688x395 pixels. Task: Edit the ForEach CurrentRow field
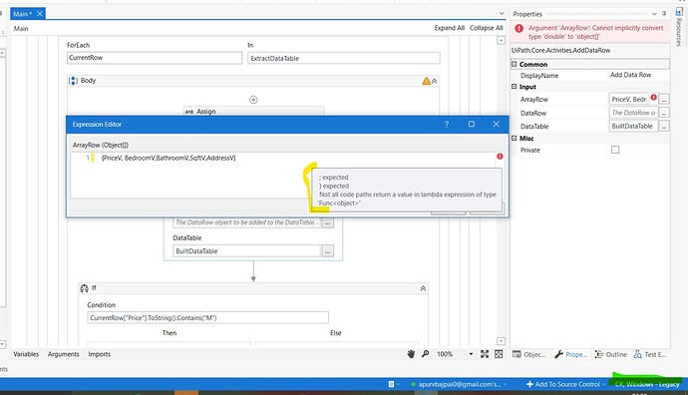tap(155, 58)
